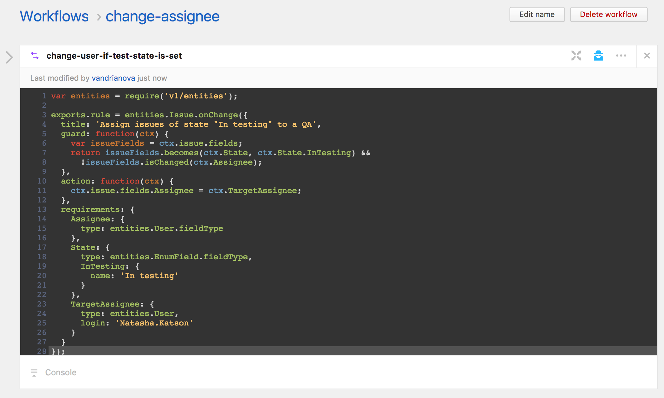Click 'issueFields.becomes' on line 7
Viewport: 664px width, 398px height.
click(x=152, y=153)
